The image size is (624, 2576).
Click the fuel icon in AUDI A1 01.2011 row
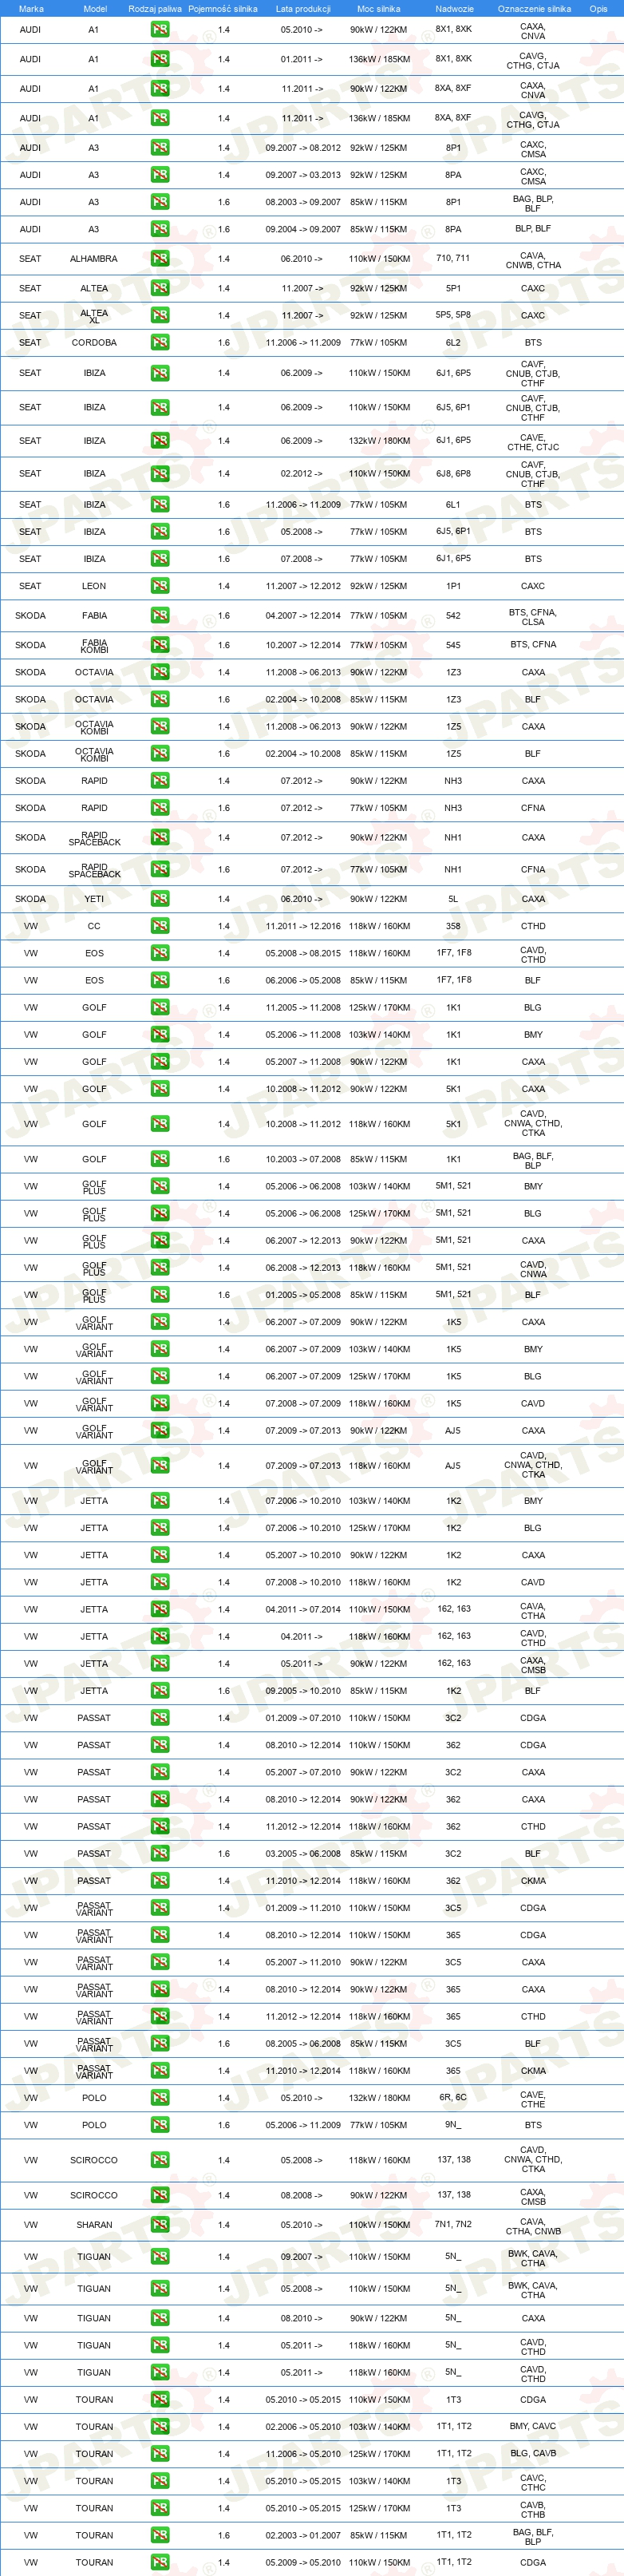tap(160, 59)
